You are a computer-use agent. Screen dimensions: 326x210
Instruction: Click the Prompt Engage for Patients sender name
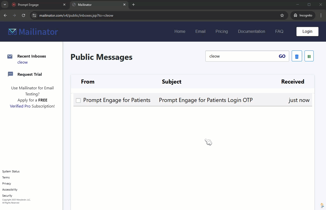coord(117,100)
